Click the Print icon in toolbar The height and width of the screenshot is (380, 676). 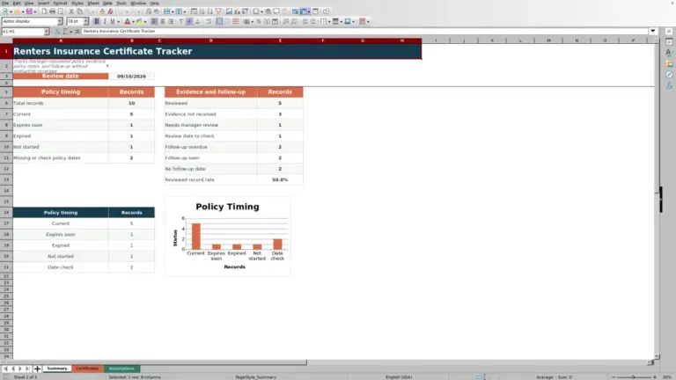[52, 11]
